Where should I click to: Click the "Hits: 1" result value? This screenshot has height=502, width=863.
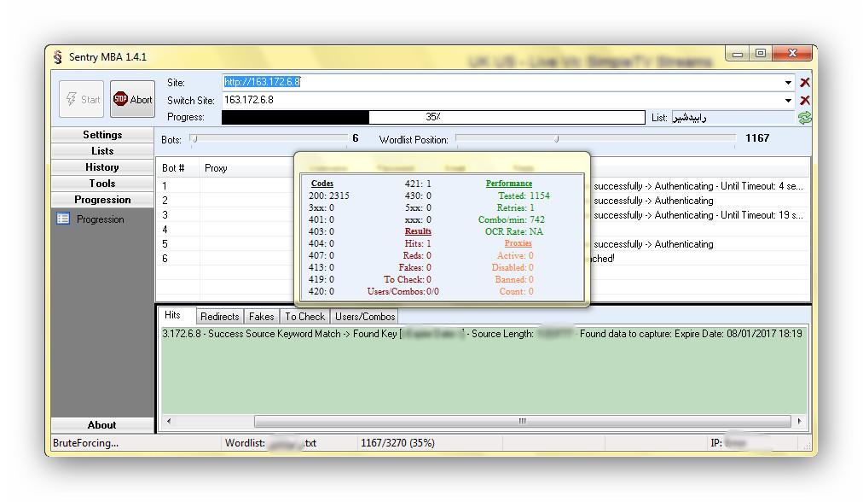coord(418,243)
